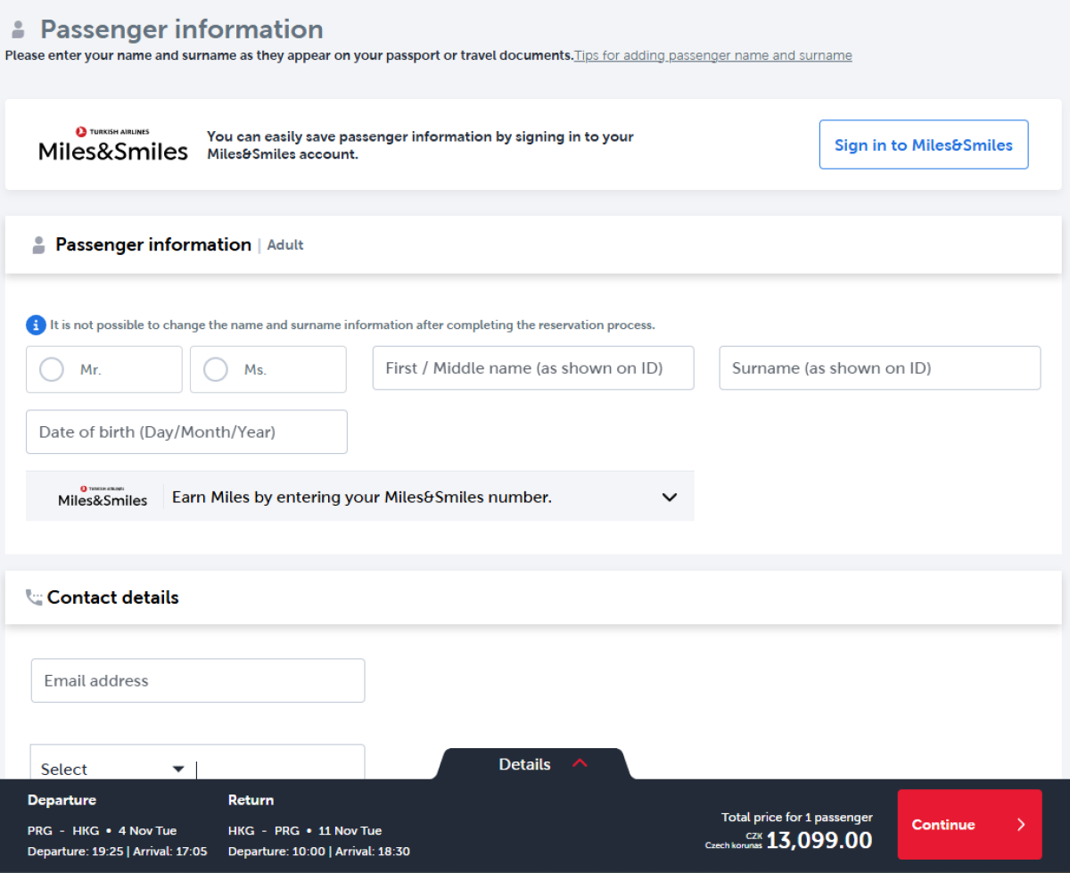This screenshot has height=873, width=1070.
Task: Click the small Miles&Smiles logo in Earn Miles row
Action: 103,497
